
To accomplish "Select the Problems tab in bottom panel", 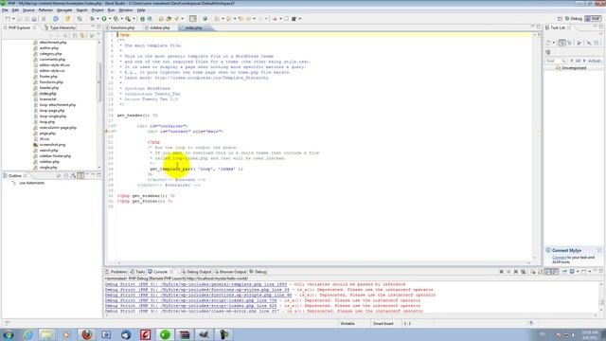I will 116,272.
